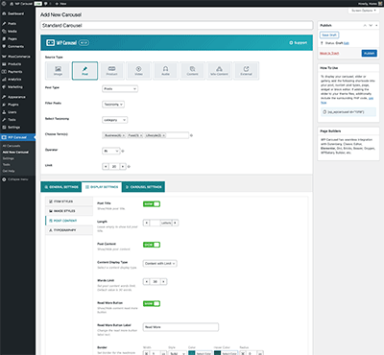Viewport: 384px width, 355px height.
Task: Decrease the Words Limit value
Action: point(146,282)
